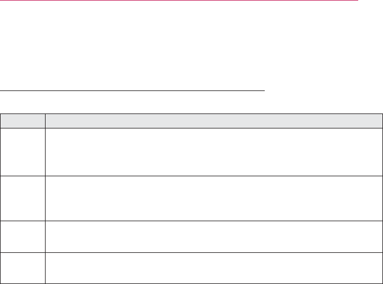Click the black horizontal rule above the table
This screenshot has width=383, height=284.
point(132,90)
